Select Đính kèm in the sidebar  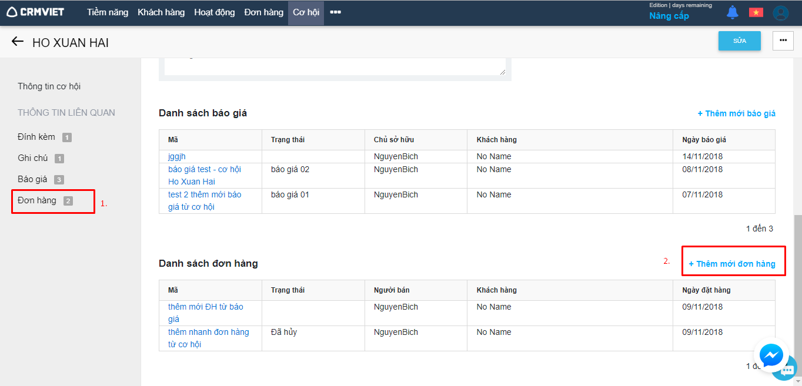pyautogui.click(x=36, y=137)
